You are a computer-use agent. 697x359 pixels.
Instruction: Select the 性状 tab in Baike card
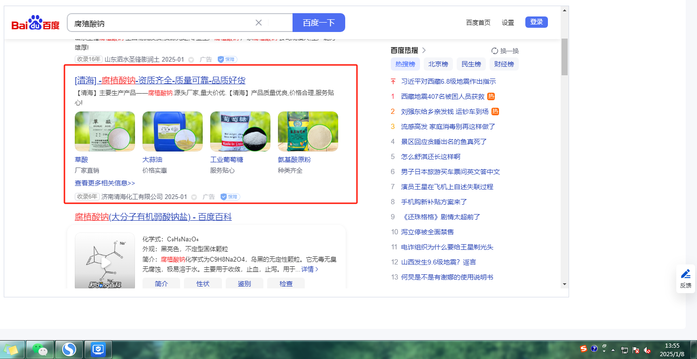click(x=203, y=284)
